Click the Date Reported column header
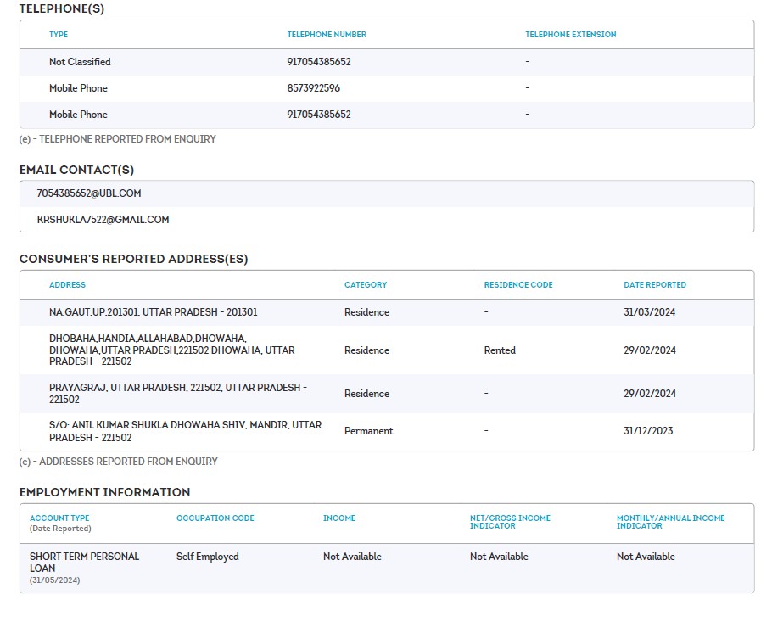 (x=654, y=285)
